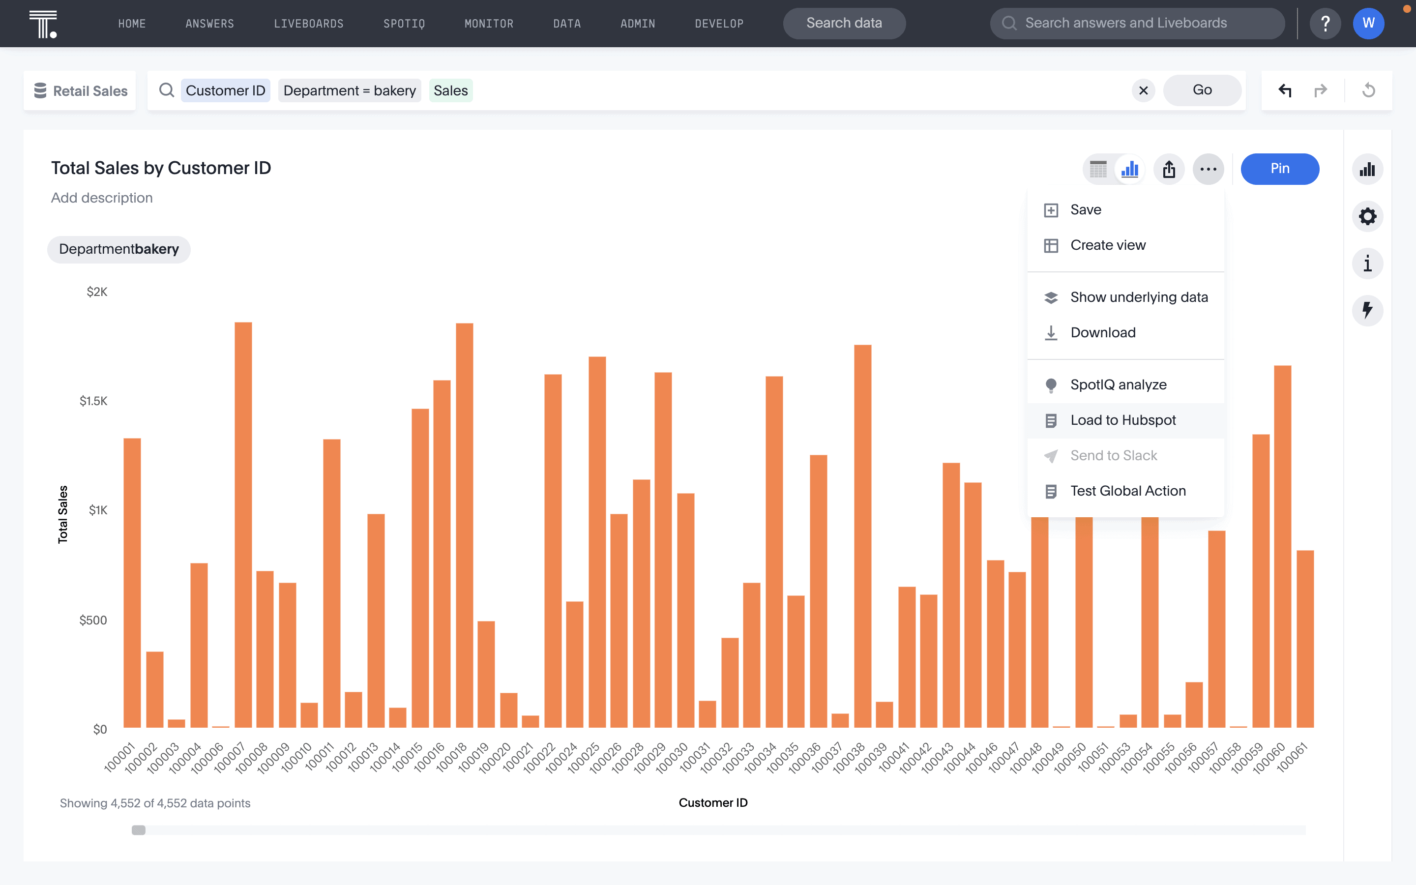This screenshot has height=885, width=1416.
Task: Click the bar for customer 100060
Action: 1283,547
